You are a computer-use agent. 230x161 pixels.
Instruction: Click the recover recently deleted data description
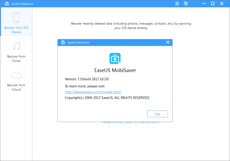click(x=131, y=26)
